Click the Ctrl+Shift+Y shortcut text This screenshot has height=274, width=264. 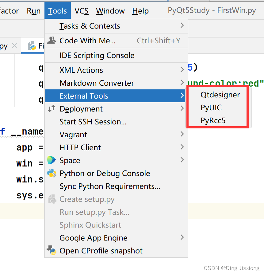159,41
